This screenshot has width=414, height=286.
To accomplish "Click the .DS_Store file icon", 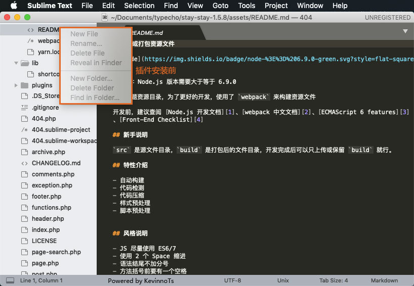I will 25,96.
